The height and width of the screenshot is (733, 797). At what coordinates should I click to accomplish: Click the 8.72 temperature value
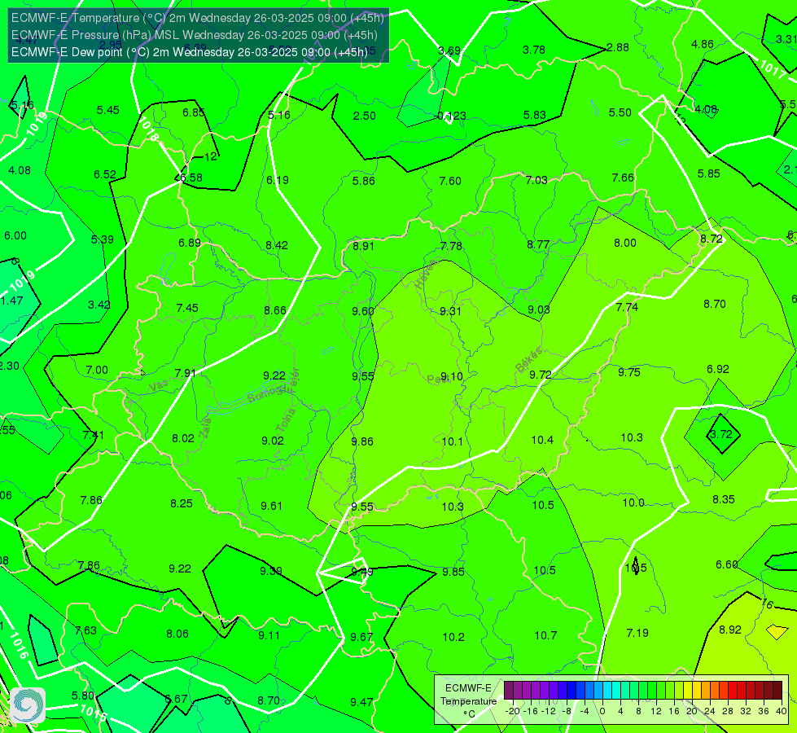tap(711, 239)
